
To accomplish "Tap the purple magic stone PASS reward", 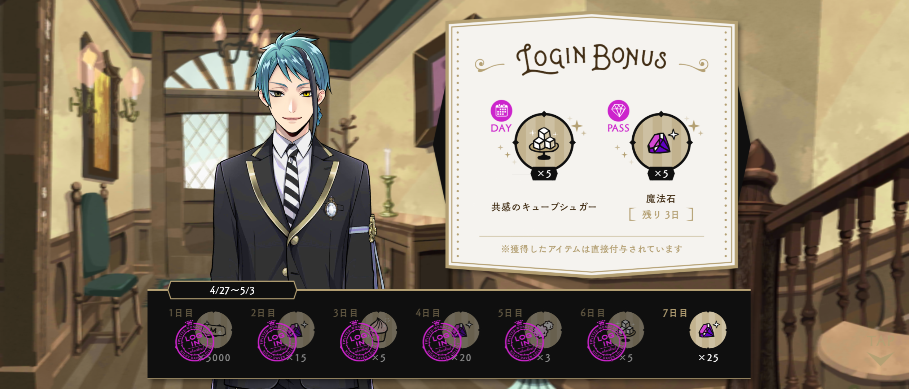I will [661, 143].
